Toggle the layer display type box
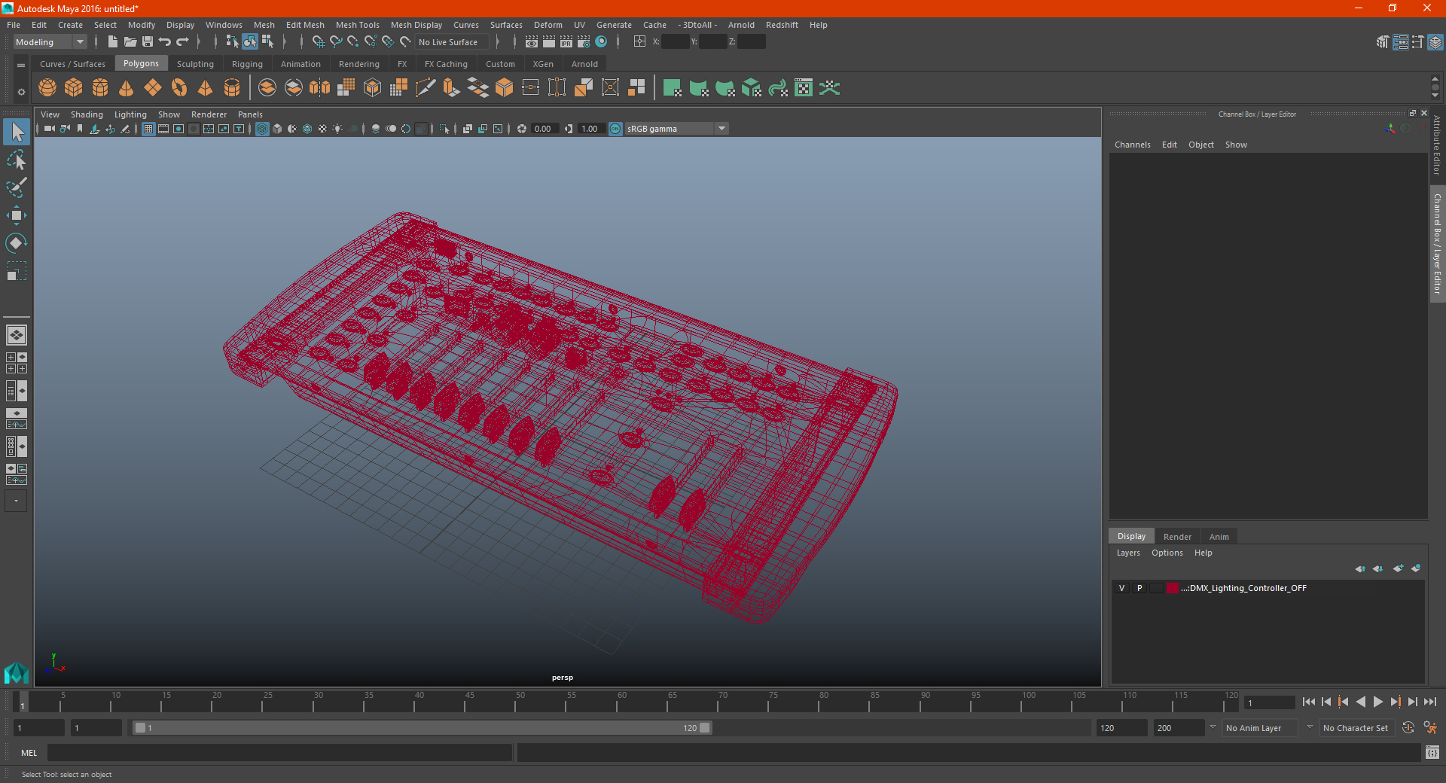1446x783 pixels. pos(1156,588)
